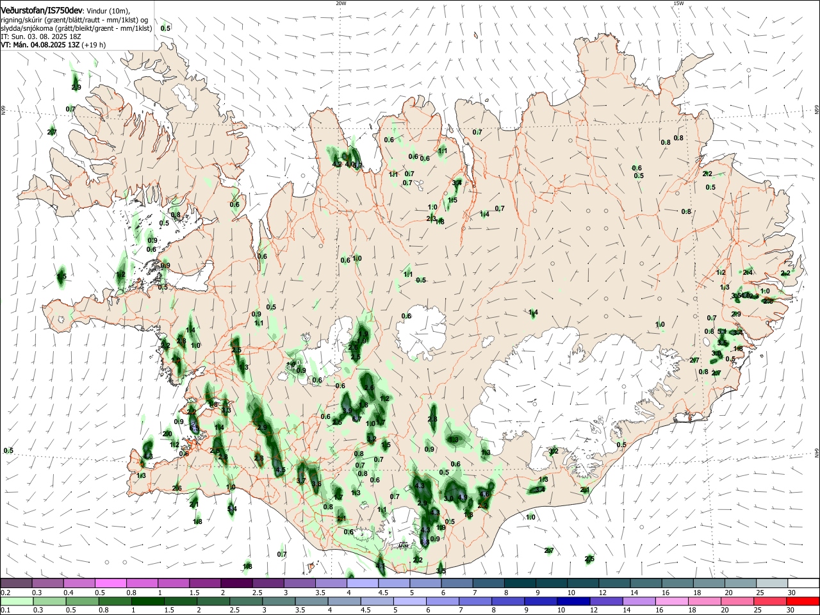Click the '15W' longitude label at top
The width and height of the screenshot is (820, 615).
678,3
